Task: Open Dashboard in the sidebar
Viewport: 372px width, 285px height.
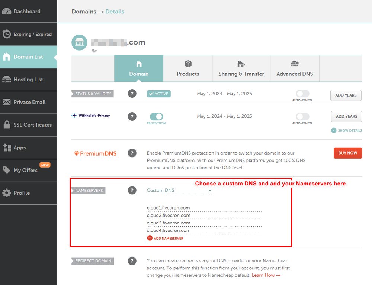Action: [x=29, y=11]
